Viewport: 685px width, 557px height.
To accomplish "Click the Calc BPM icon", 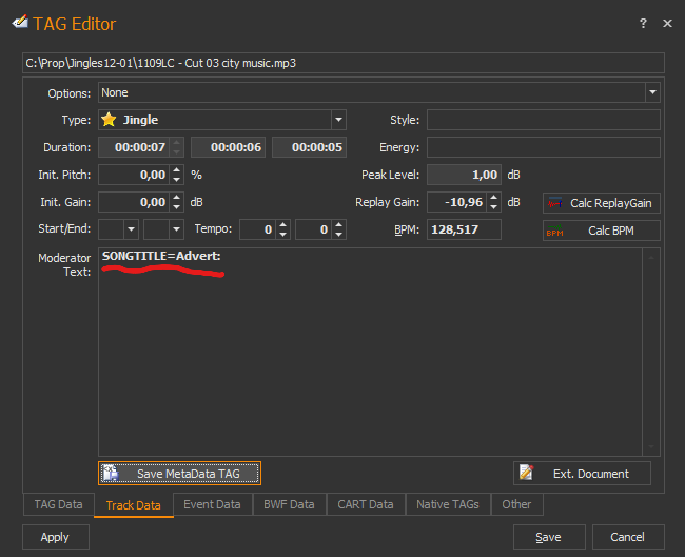I will click(555, 231).
